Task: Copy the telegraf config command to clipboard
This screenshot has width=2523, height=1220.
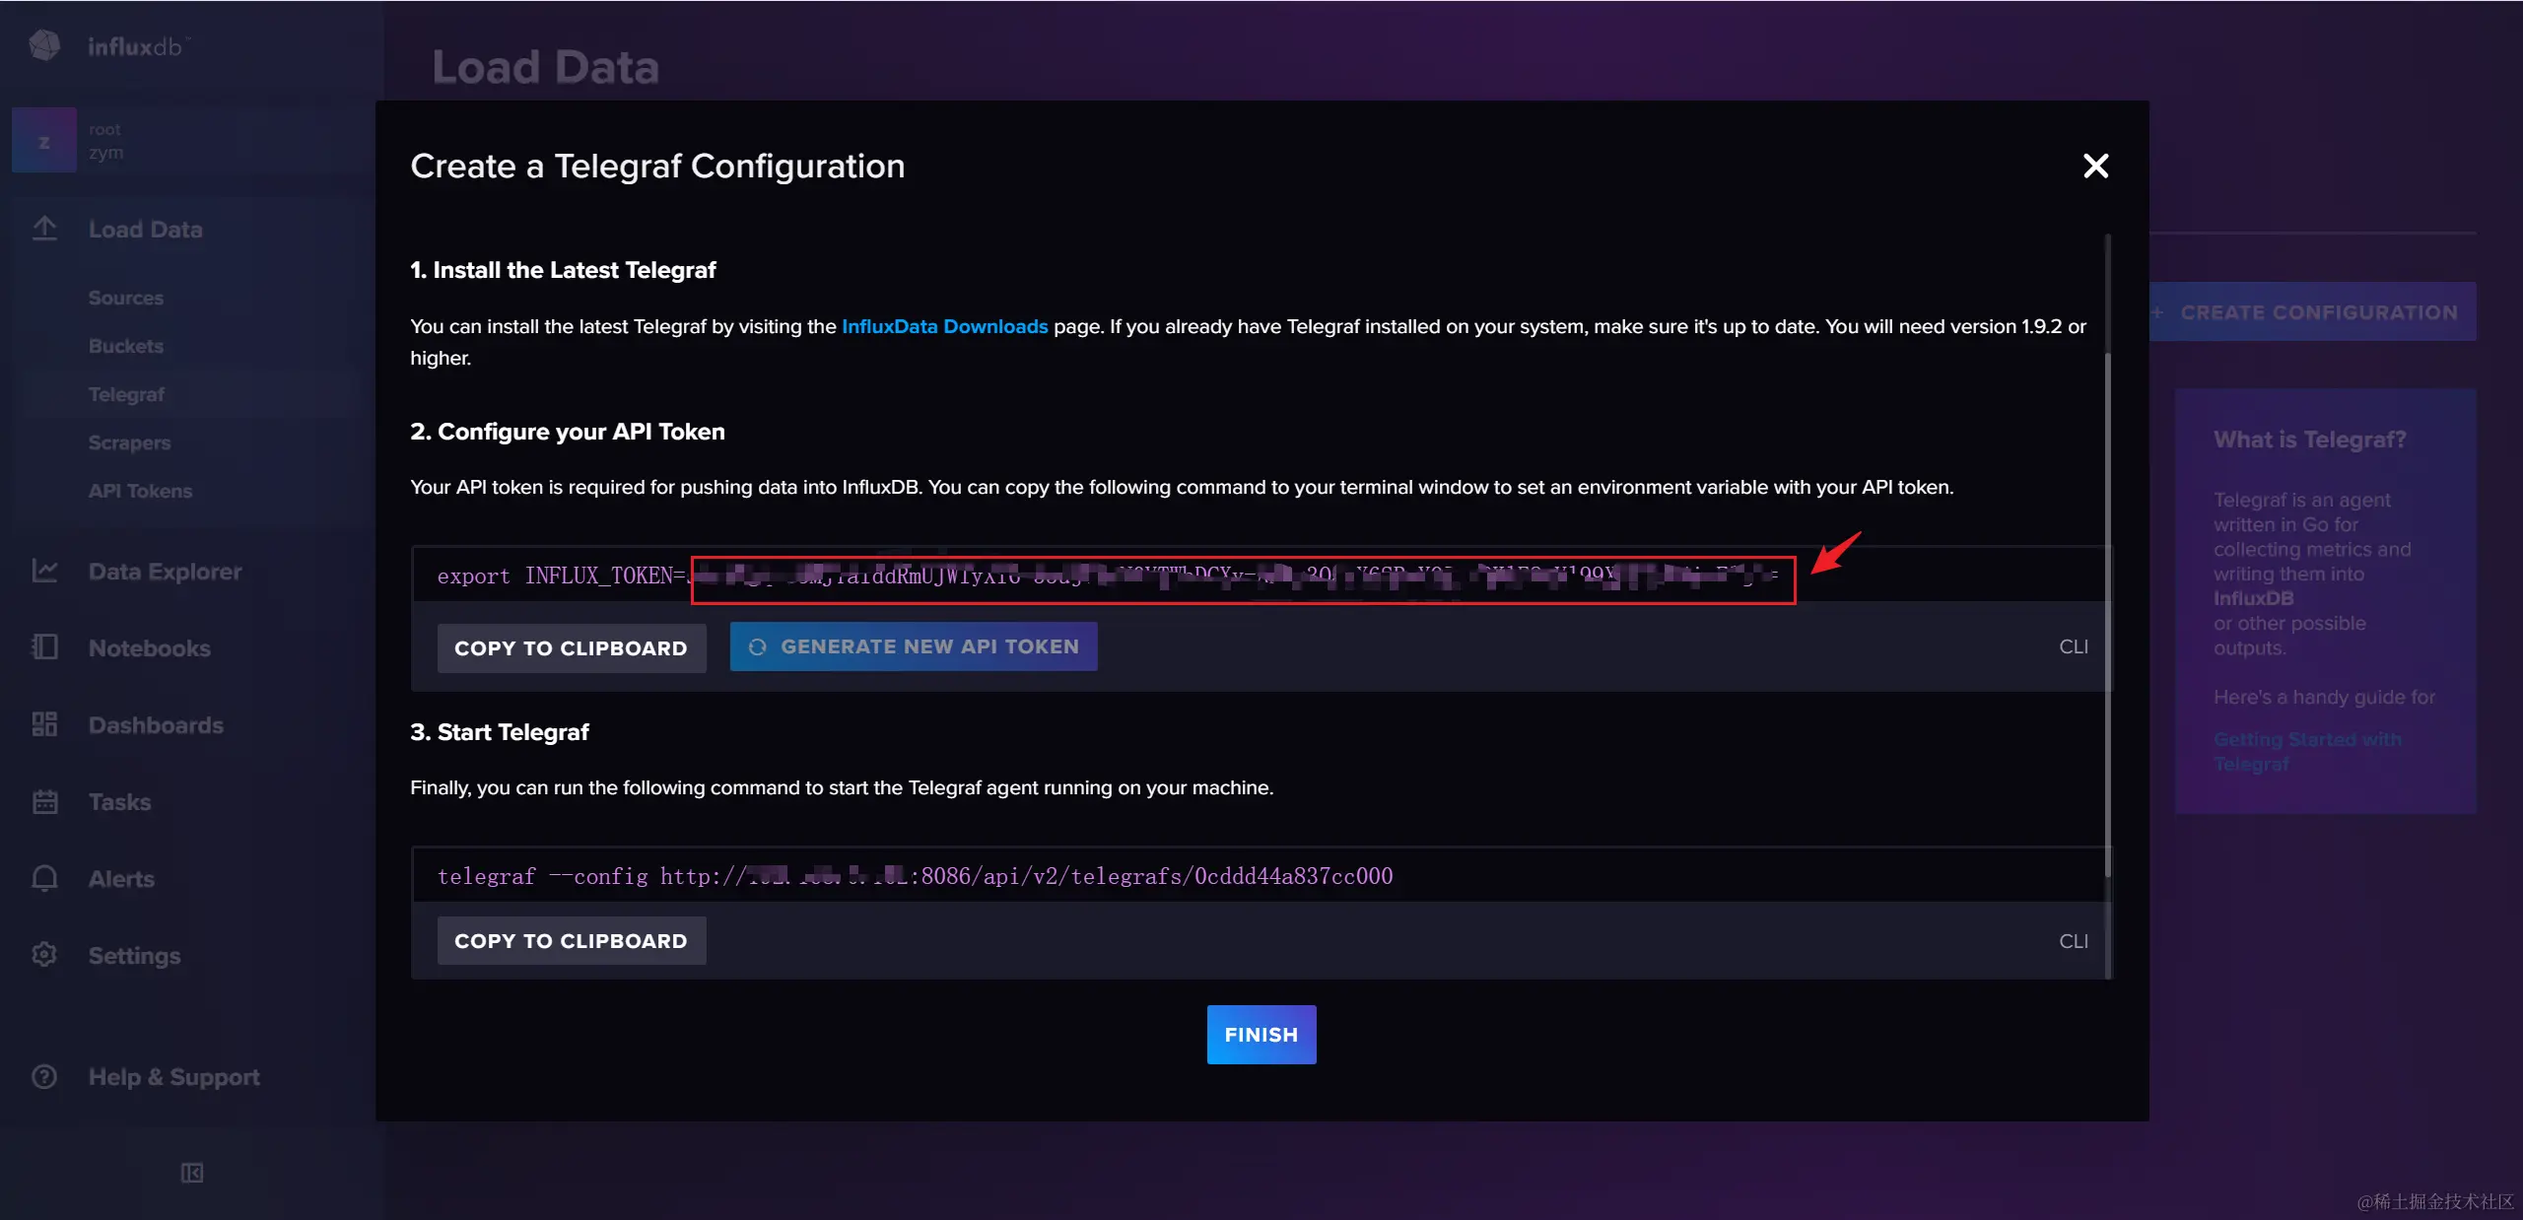Action: pos(571,940)
